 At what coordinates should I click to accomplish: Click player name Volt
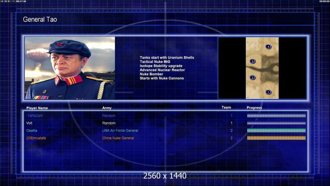point(29,123)
